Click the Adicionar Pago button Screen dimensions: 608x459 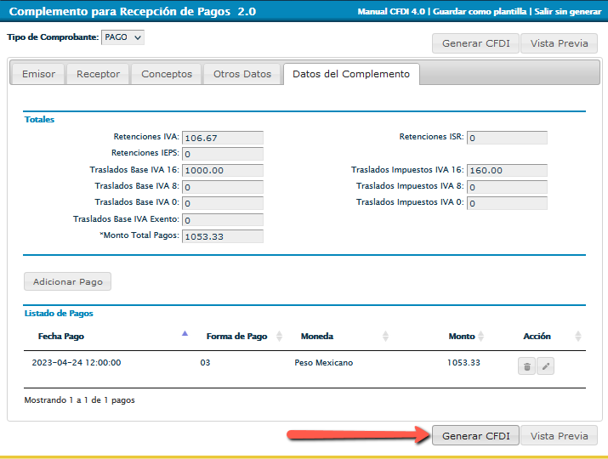67,281
